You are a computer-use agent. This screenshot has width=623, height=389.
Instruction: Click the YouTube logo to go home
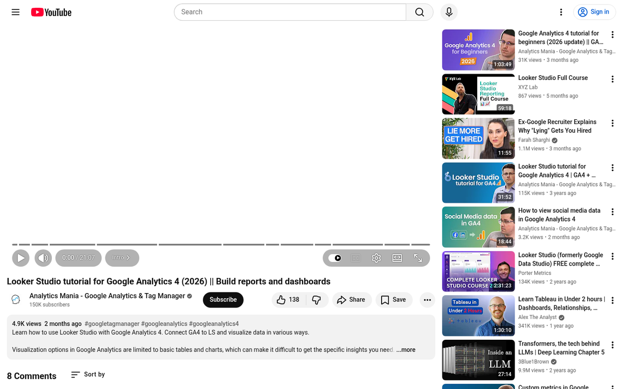[51, 12]
